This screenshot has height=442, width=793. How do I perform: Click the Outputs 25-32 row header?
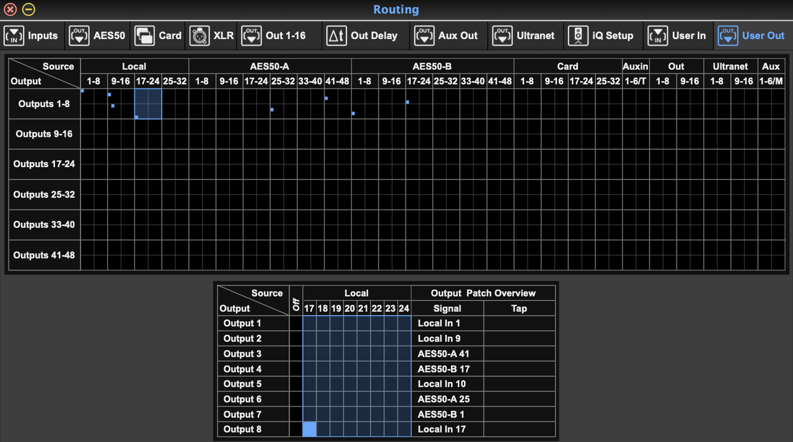[45, 194]
